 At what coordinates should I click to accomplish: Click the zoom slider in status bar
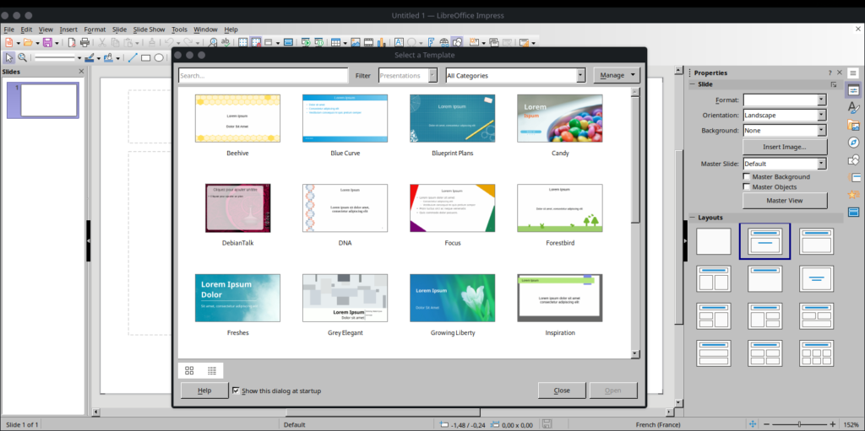point(799,423)
